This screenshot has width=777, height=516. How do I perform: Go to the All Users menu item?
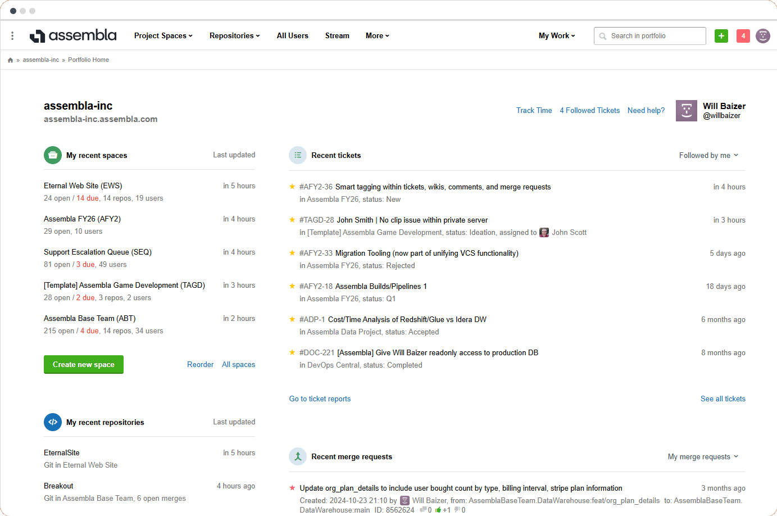292,36
